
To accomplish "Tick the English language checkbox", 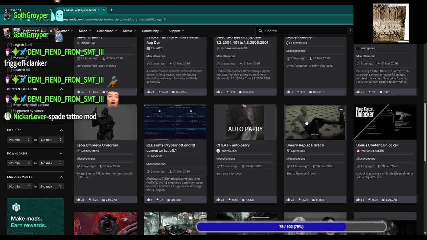I will pyautogui.click(x=9, y=45).
